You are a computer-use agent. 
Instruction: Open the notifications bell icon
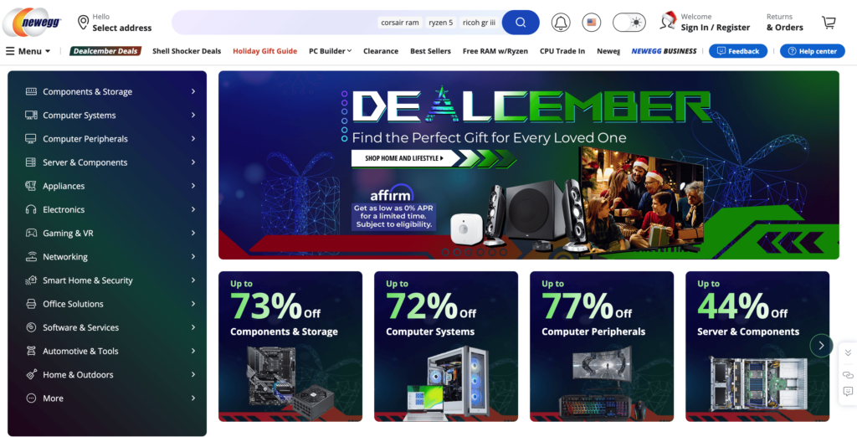(560, 23)
